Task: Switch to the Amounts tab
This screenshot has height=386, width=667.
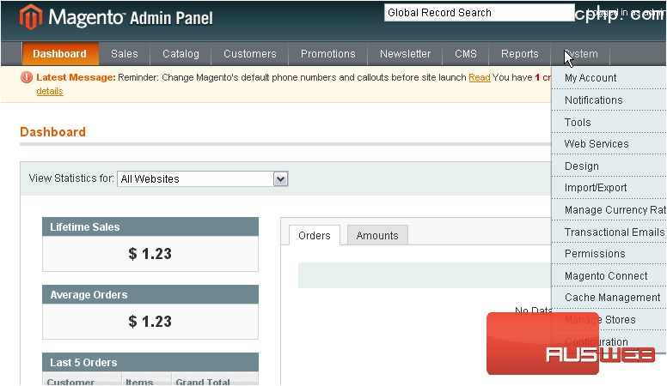Action: (377, 235)
